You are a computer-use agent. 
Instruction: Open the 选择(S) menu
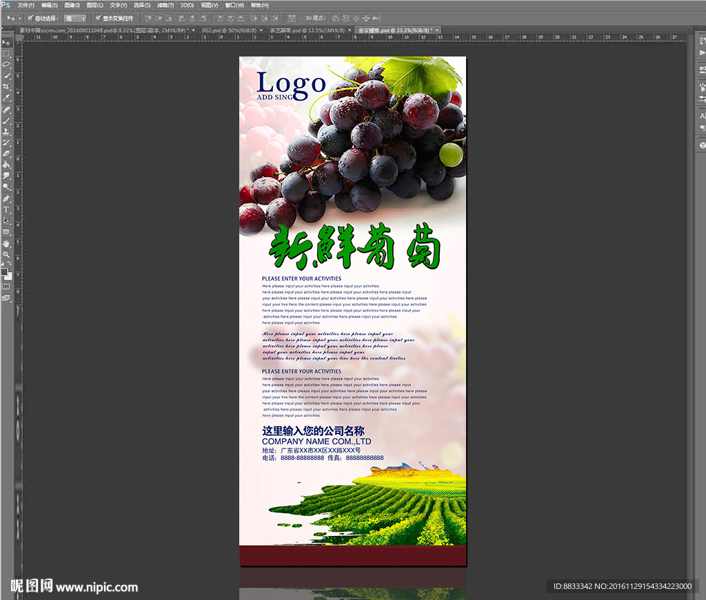click(x=142, y=5)
